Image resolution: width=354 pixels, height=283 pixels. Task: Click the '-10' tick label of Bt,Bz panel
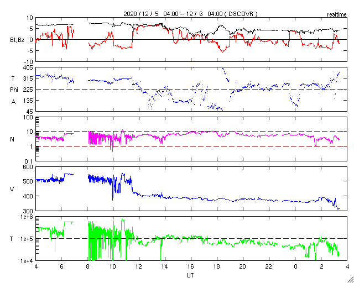click(28, 62)
